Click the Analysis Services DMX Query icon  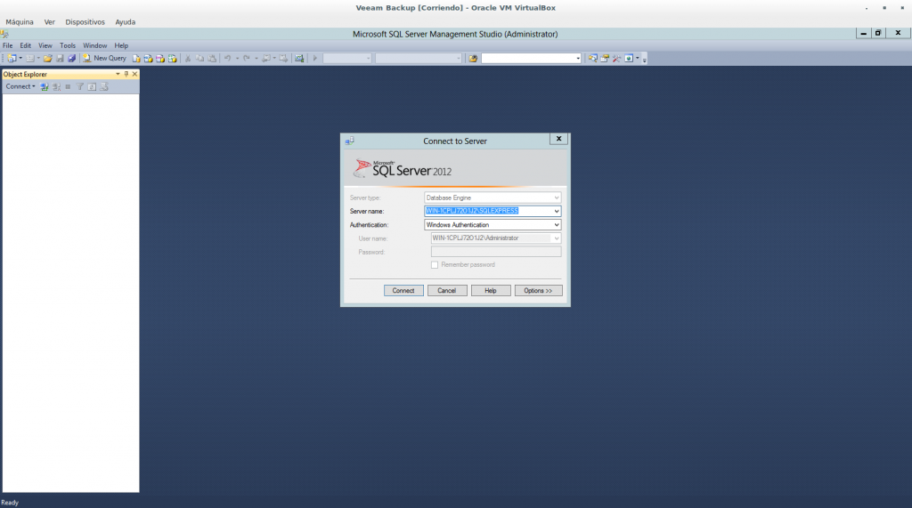(160, 58)
